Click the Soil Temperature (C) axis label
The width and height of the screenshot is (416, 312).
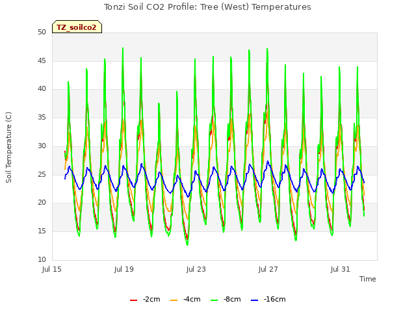coord(8,148)
